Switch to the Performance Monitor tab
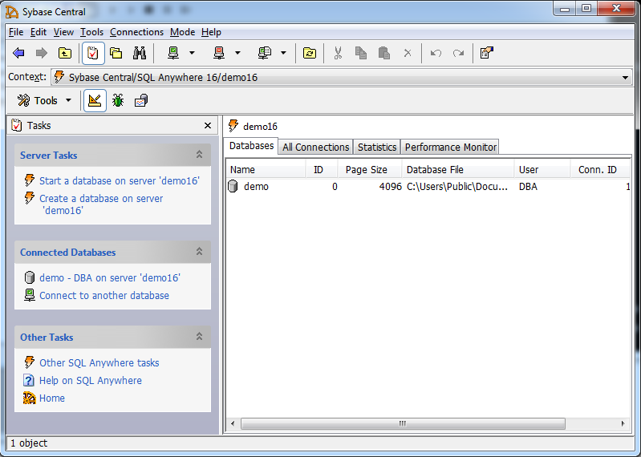This screenshot has height=457, width=641. coord(450,147)
